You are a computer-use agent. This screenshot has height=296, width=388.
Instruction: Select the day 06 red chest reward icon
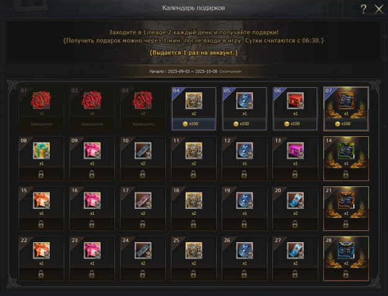(x=296, y=100)
